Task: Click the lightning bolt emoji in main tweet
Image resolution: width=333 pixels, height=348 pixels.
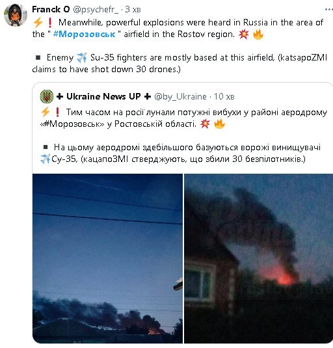Action: tap(38, 22)
